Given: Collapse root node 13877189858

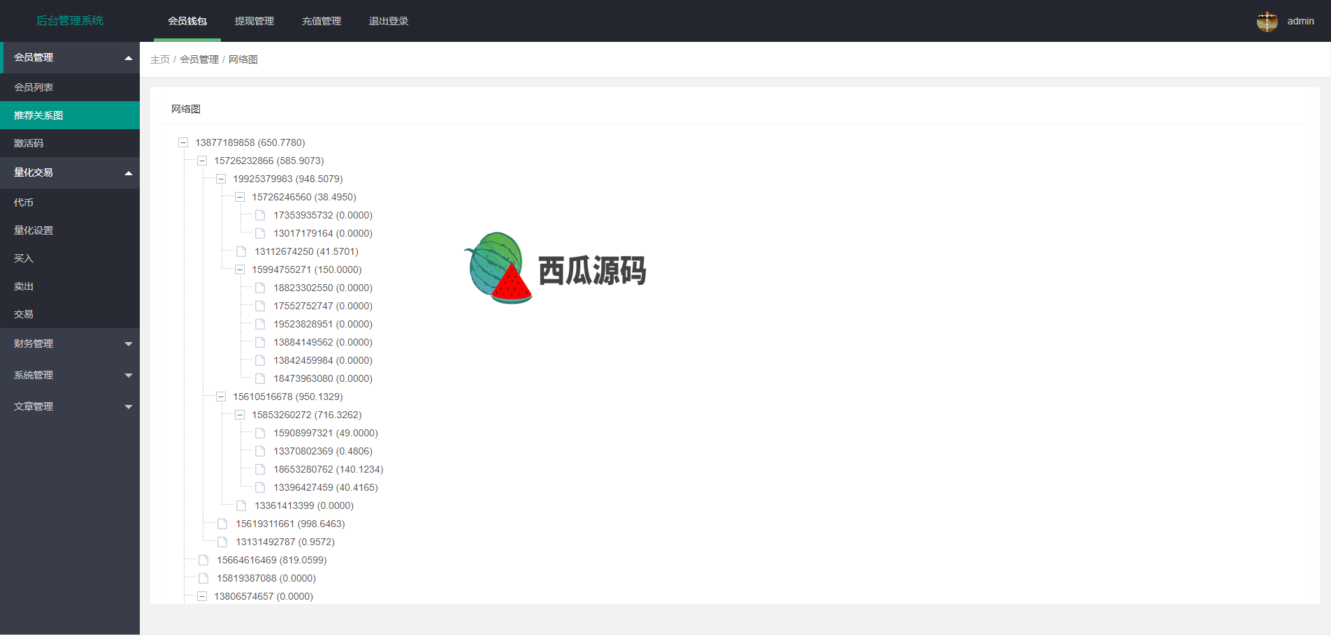Looking at the screenshot, I should (x=183, y=142).
